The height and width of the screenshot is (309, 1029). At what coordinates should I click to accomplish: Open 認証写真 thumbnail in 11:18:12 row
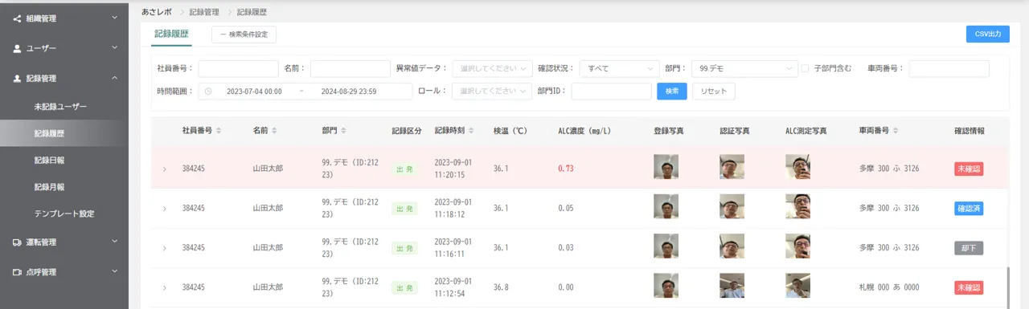[732, 207]
